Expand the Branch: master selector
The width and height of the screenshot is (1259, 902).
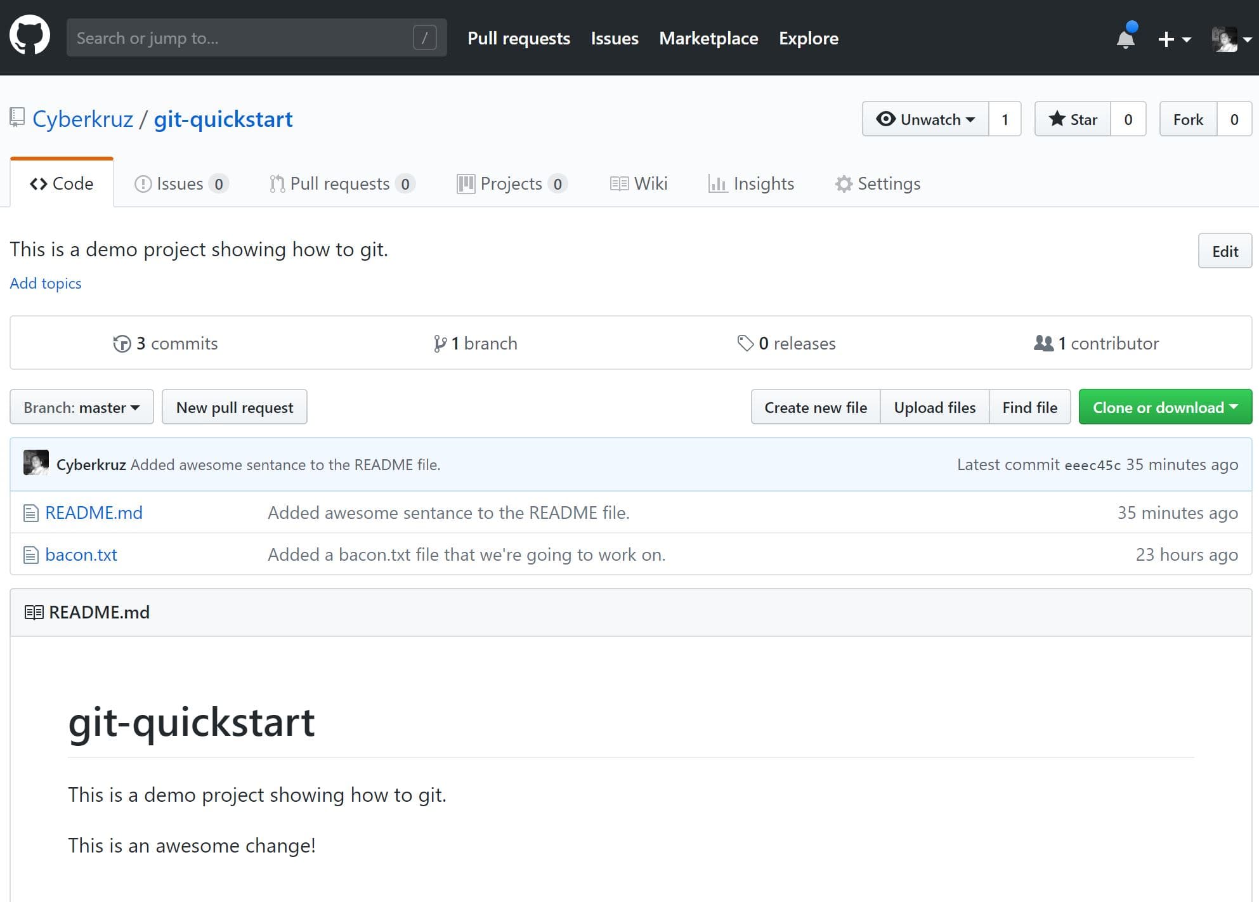[82, 407]
